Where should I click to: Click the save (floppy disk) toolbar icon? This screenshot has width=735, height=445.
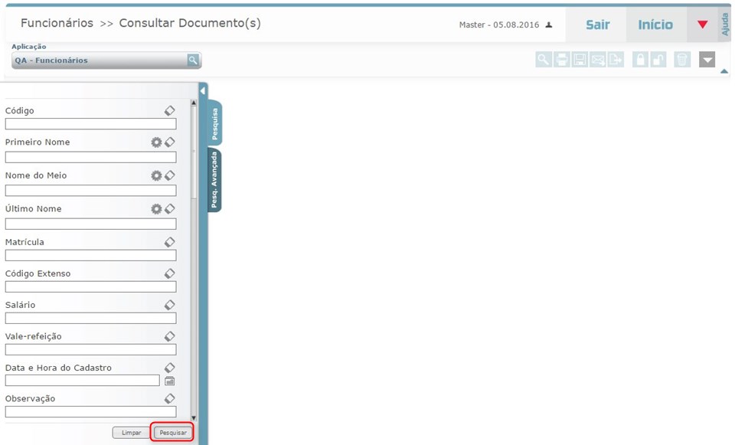point(579,59)
